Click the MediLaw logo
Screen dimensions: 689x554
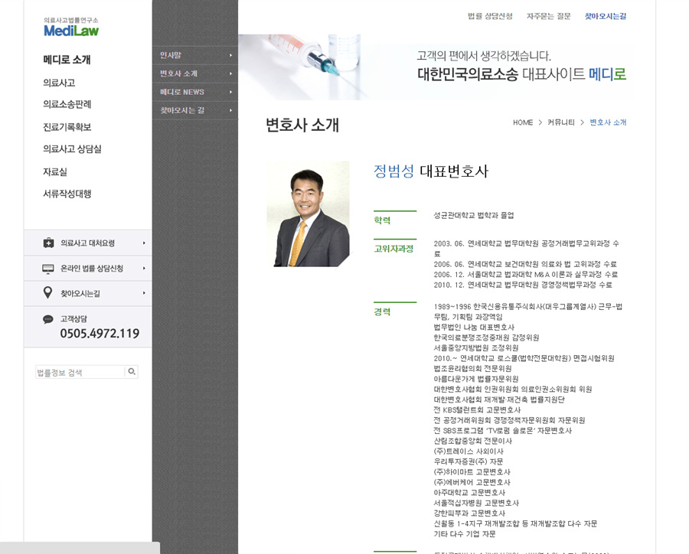(x=71, y=28)
